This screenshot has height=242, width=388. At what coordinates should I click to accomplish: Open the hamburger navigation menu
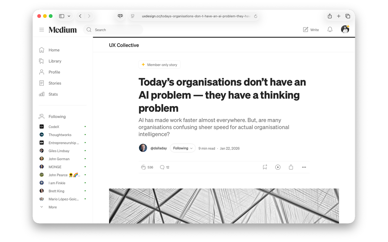[x=42, y=29]
